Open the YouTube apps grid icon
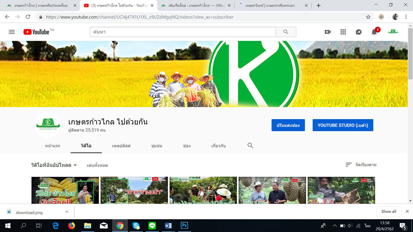 [343, 32]
